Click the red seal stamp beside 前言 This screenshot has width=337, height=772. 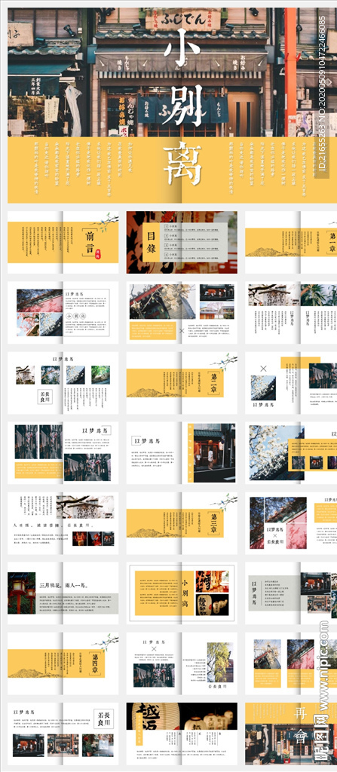point(97,253)
